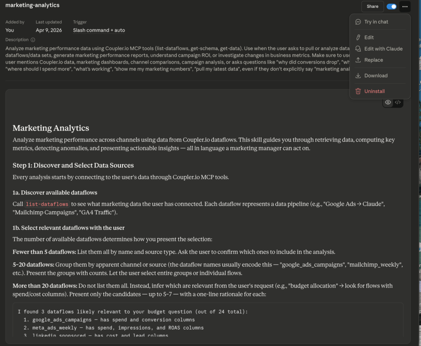Image resolution: width=421 pixels, height=346 pixels.
Task: Click the Try in chat speech-bubble icon
Action: coord(358,22)
